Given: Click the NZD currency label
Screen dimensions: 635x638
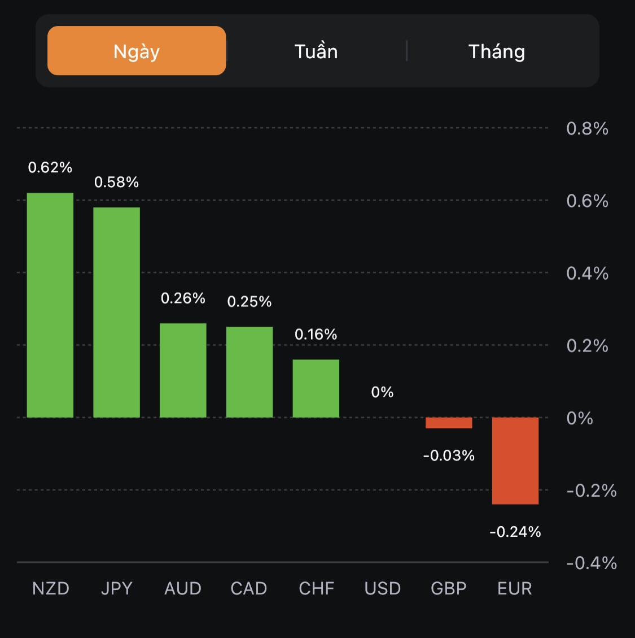Looking at the screenshot, I should pyautogui.click(x=51, y=588).
